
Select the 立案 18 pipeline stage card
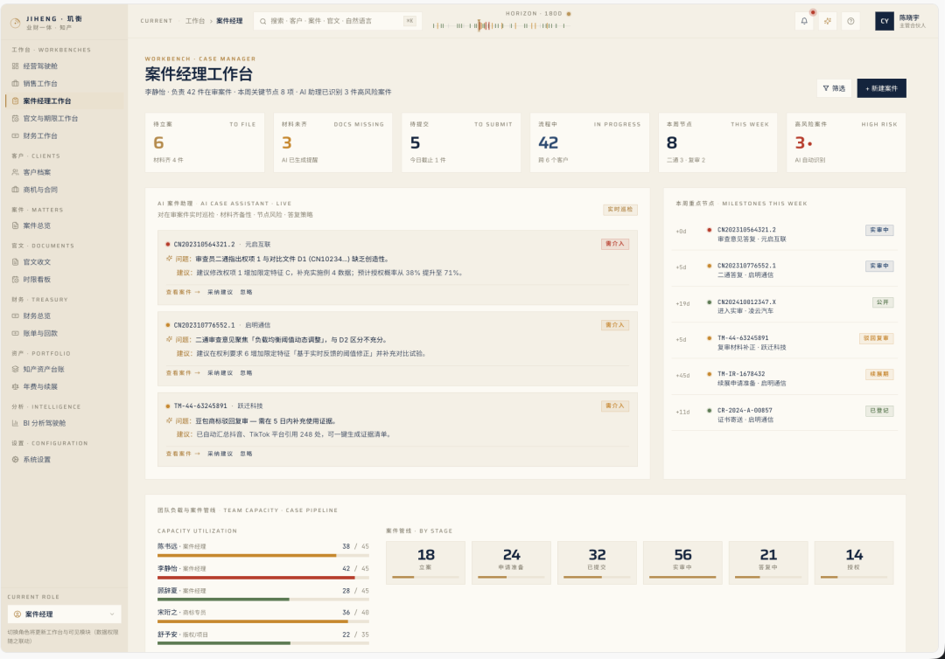(x=425, y=563)
